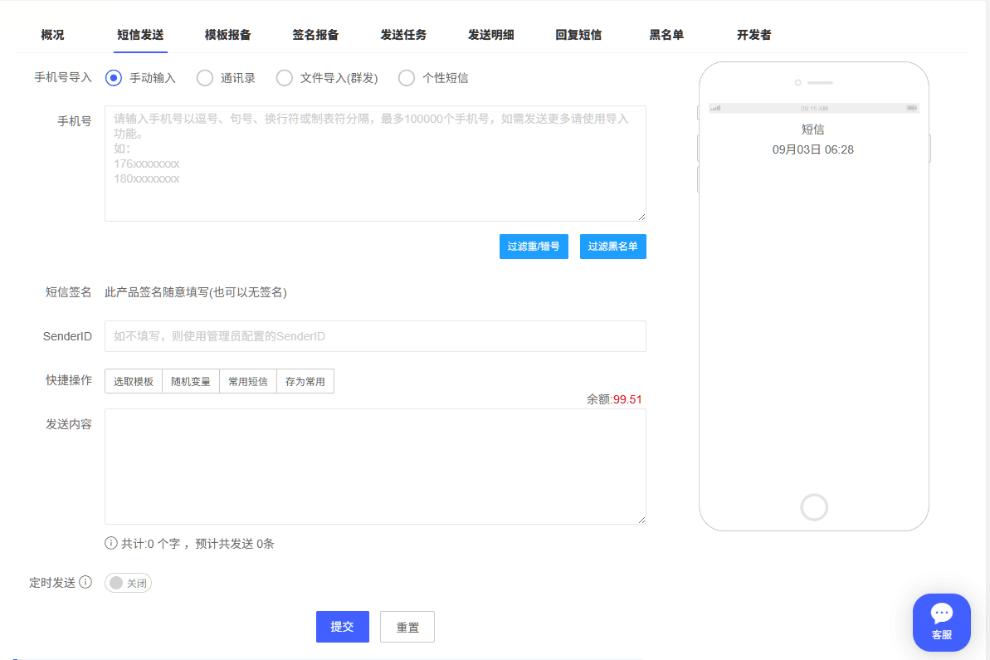Viewport: 990px width, 660px height.
Task: Click 过滤重/错号 button
Action: [x=534, y=247]
